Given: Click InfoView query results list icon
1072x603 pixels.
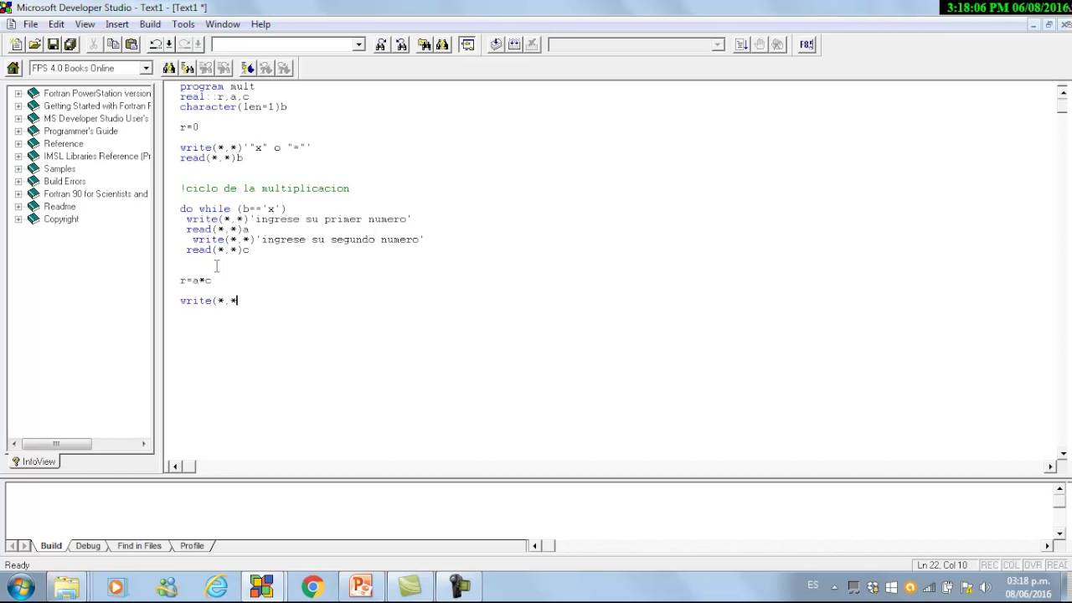Looking at the screenshot, I should click(x=188, y=68).
